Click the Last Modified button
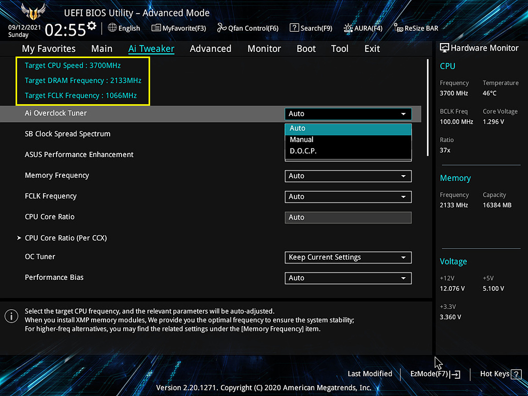The width and height of the screenshot is (528, 396). point(370,374)
